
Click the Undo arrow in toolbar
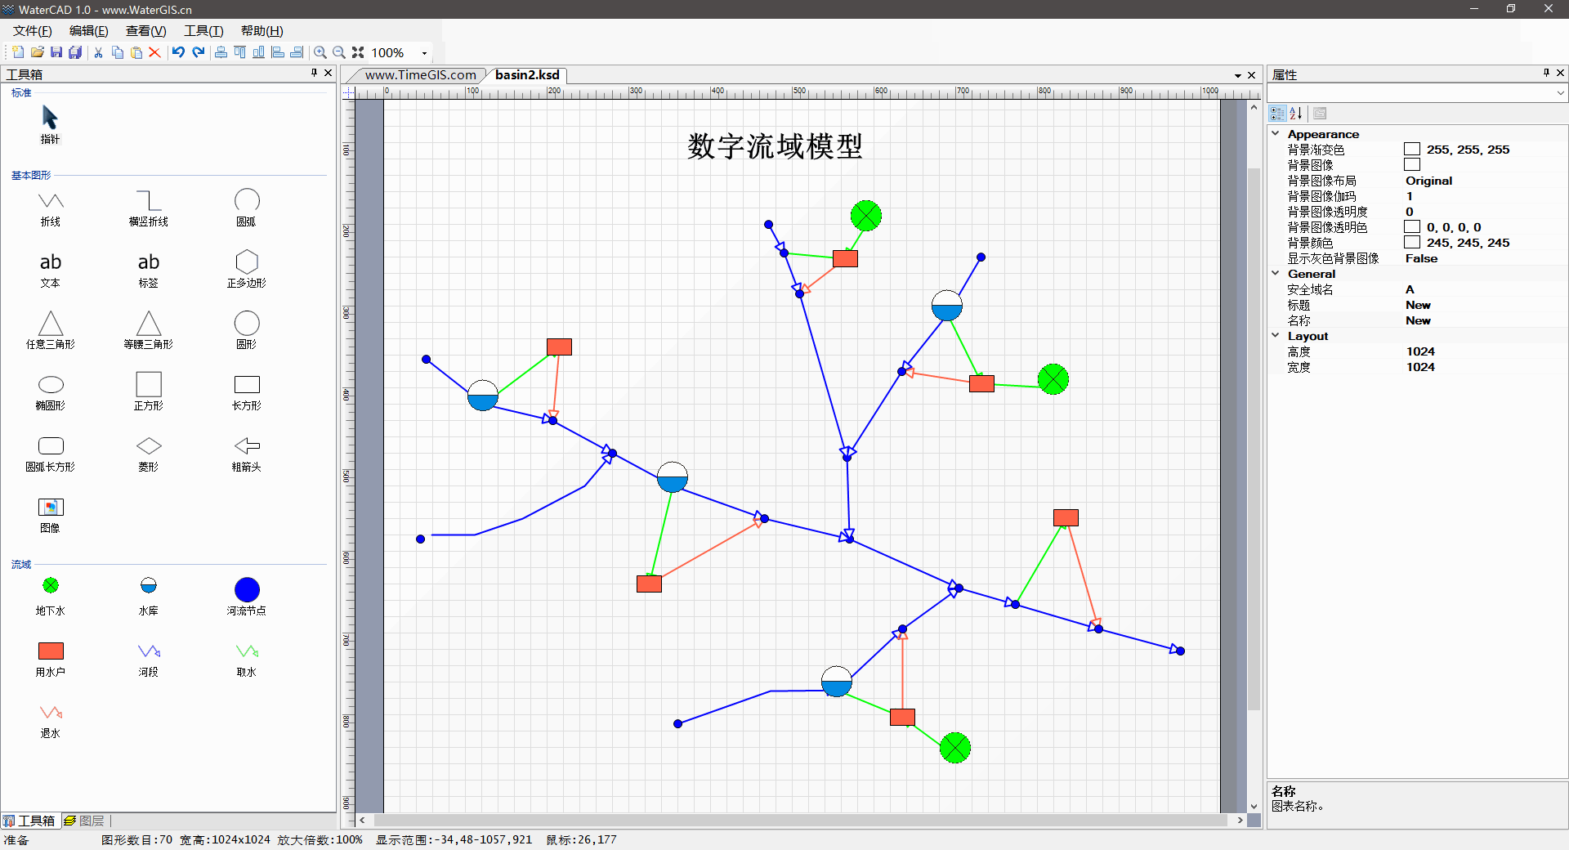[x=178, y=52]
